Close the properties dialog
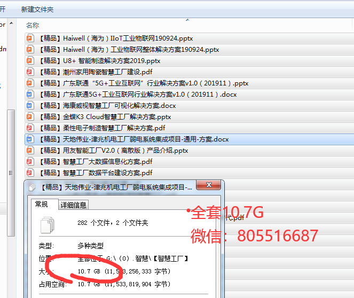This screenshot has width=354, height=298. [x=209, y=185]
